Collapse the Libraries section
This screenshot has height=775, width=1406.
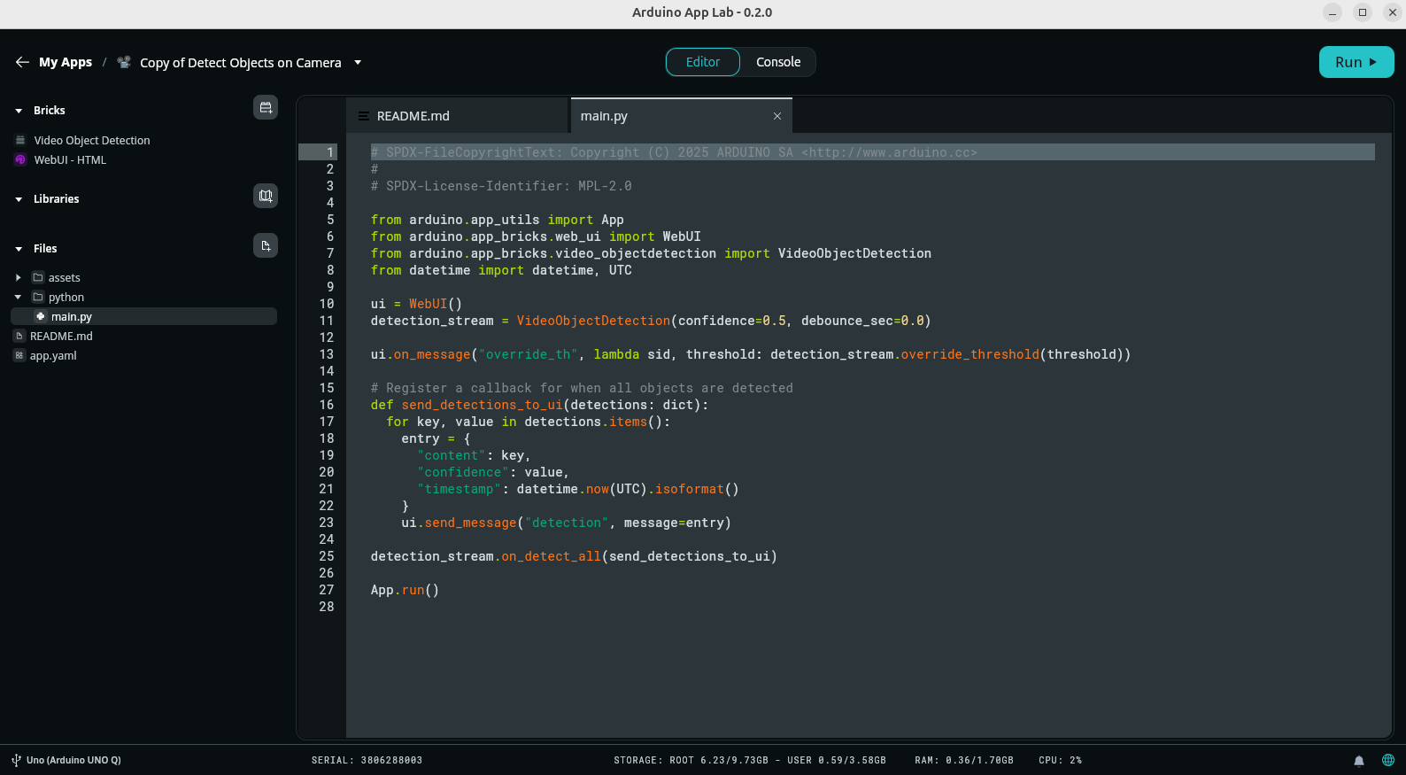click(x=19, y=199)
